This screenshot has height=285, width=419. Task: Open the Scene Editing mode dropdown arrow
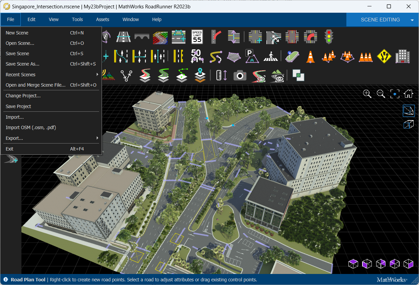click(412, 20)
